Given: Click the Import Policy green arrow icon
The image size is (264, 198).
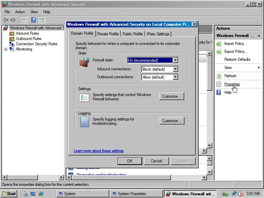Looking at the screenshot, I should point(219,44).
